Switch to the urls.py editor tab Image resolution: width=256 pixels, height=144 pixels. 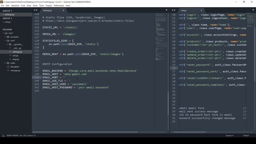[191, 10]
